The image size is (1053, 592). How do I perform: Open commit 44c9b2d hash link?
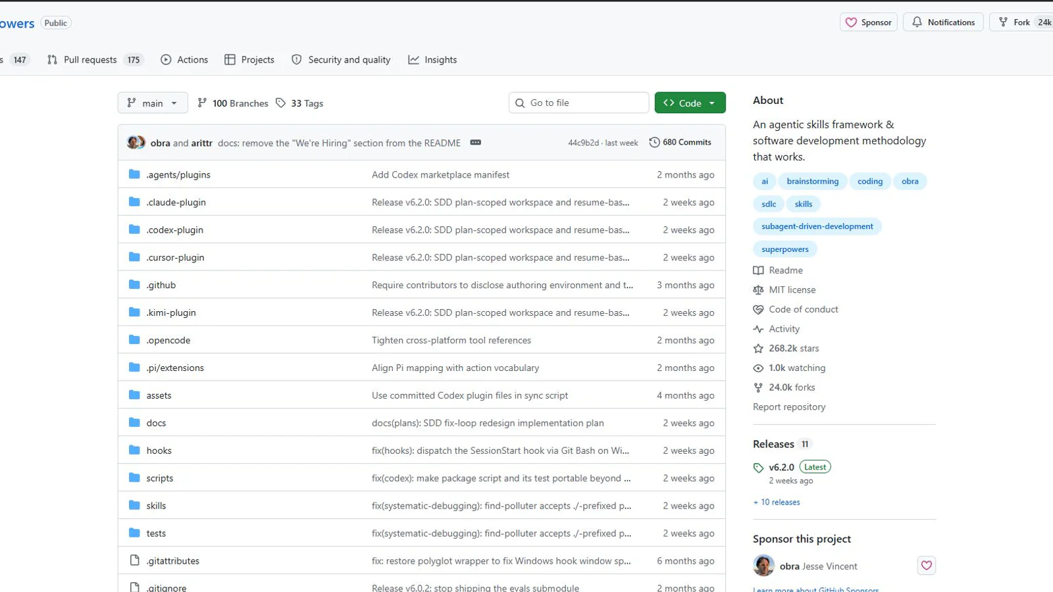(584, 143)
